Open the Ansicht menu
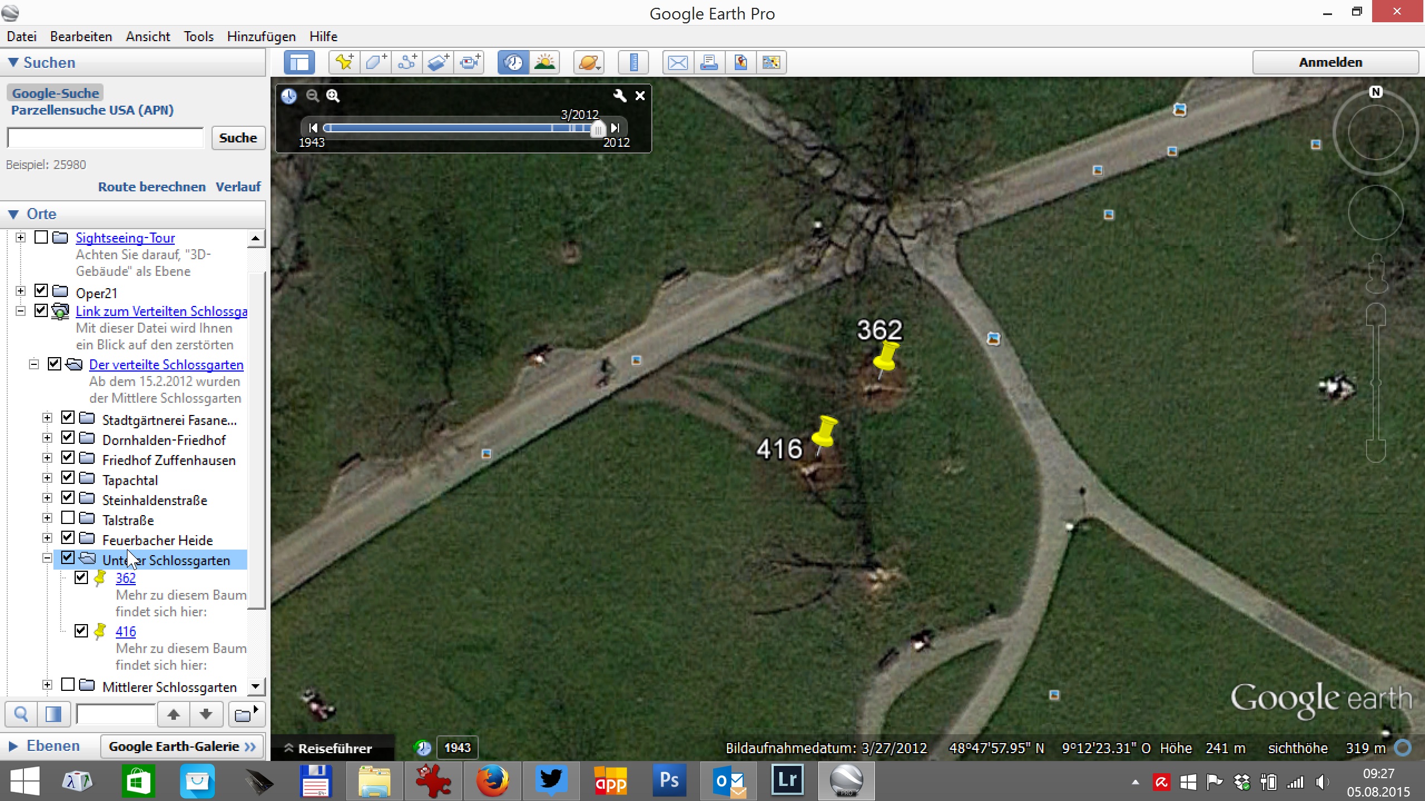The height and width of the screenshot is (801, 1425). pyautogui.click(x=148, y=37)
